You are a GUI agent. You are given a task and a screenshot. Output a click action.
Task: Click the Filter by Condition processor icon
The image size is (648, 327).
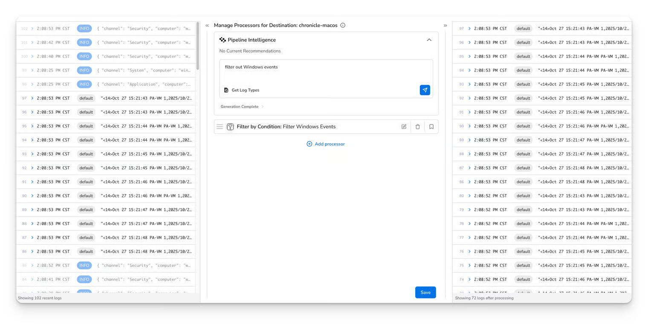(x=230, y=127)
